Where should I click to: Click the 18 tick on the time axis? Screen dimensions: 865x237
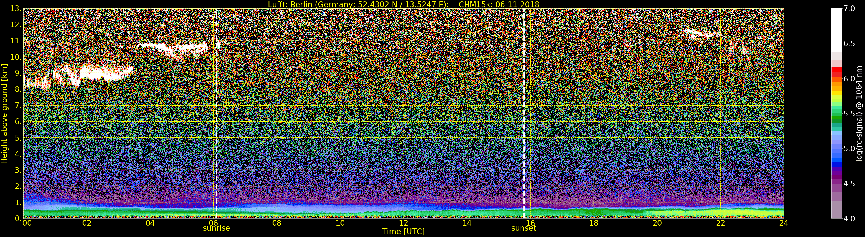tap(594, 223)
